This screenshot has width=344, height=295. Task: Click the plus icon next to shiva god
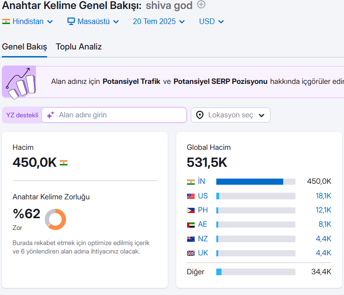click(x=201, y=4)
